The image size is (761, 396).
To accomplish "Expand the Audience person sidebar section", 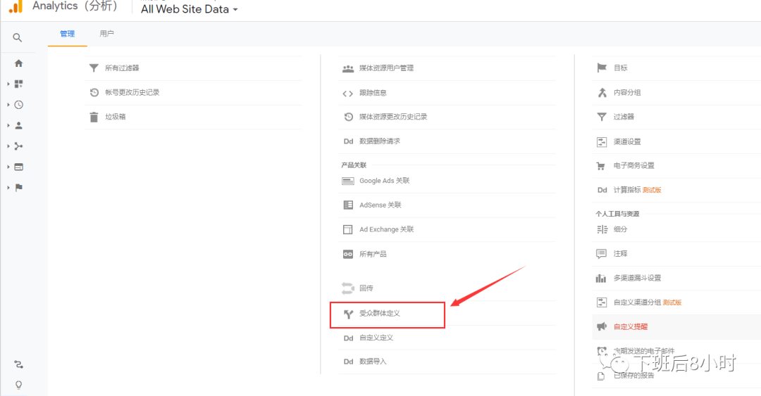I will (18, 125).
